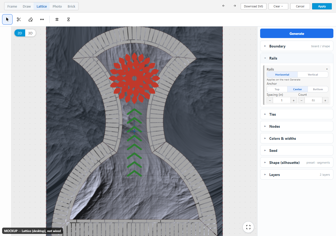Click the Apply button
Screen dimensions: 336x236
(x=322, y=6)
